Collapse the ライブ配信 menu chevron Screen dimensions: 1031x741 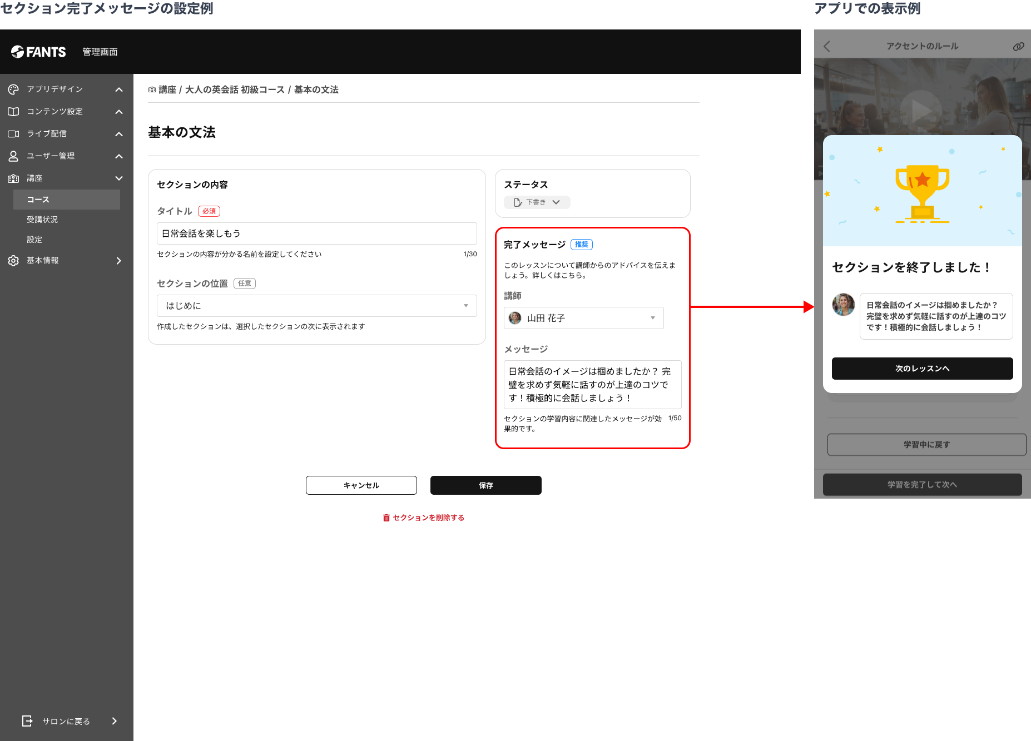pyautogui.click(x=119, y=133)
